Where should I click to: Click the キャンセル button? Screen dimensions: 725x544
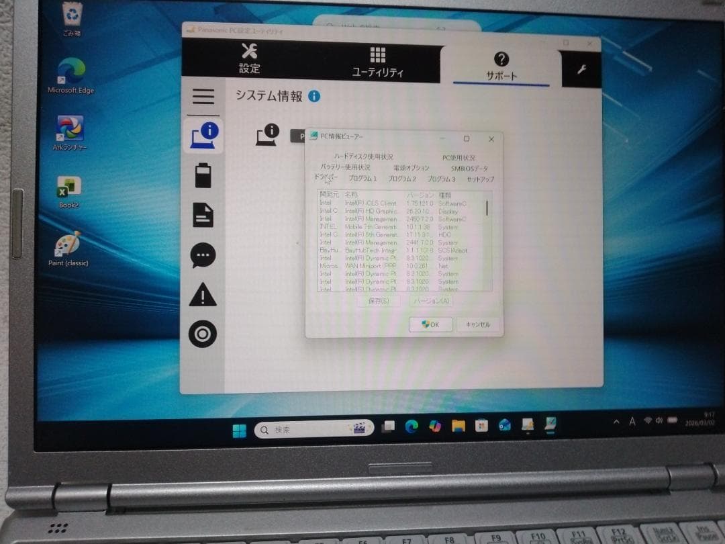point(478,324)
